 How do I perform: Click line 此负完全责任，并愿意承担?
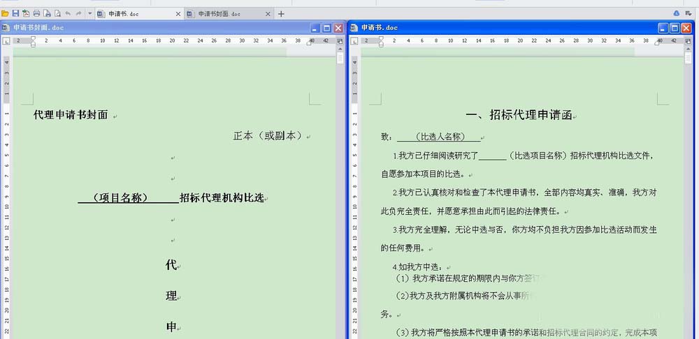472,211
